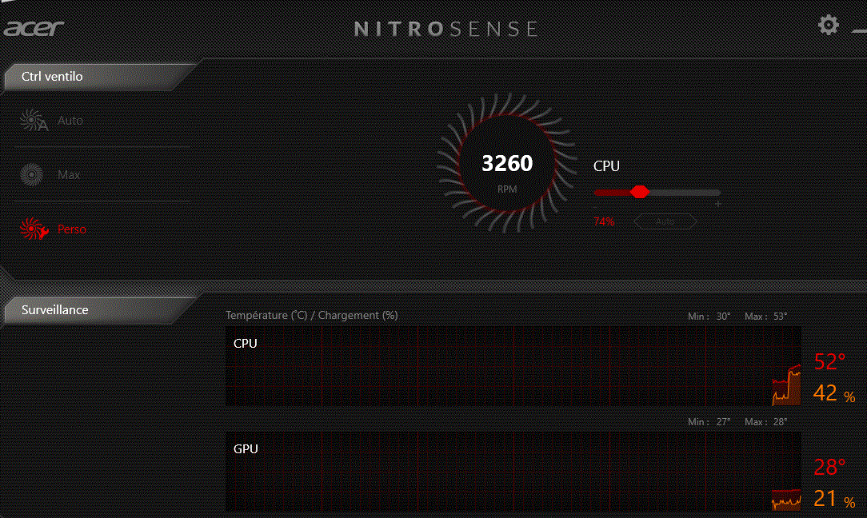Open NitroSense settings gear
The image size is (867, 518).
coord(828,25)
